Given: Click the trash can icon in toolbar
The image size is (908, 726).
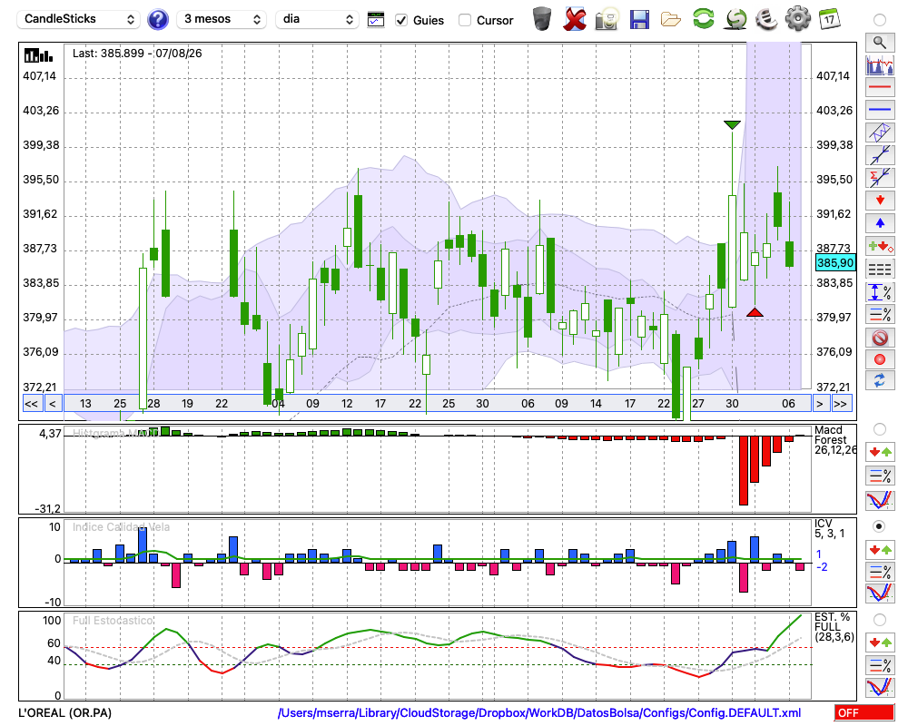Looking at the screenshot, I should coord(542,19).
